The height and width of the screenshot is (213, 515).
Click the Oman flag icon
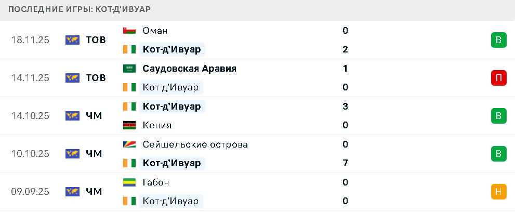(x=129, y=31)
